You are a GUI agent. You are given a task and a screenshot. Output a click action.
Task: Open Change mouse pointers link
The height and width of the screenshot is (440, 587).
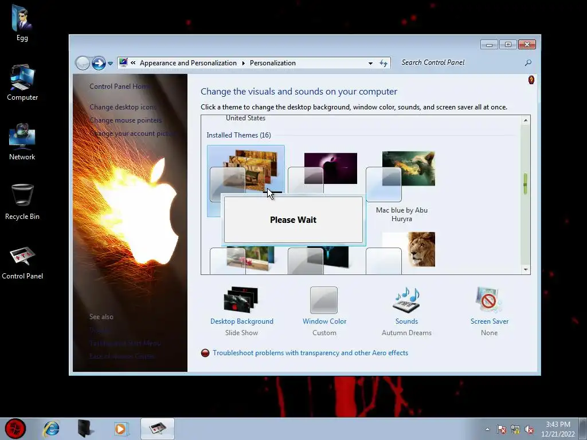coord(126,120)
